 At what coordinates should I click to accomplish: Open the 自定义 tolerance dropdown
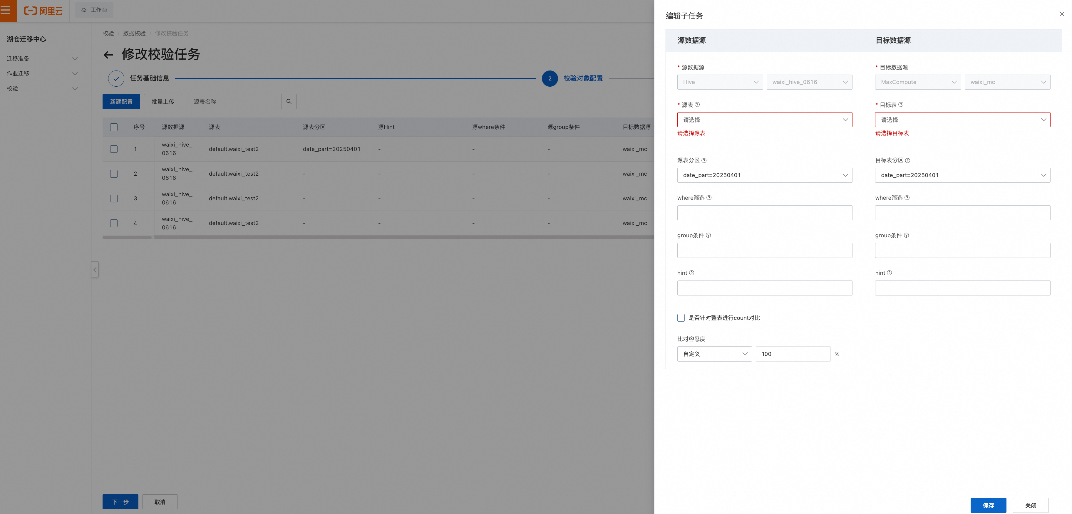[x=714, y=354]
